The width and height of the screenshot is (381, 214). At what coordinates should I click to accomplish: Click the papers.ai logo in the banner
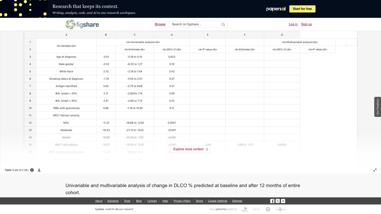[276, 9]
